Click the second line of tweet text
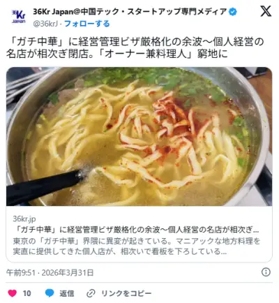279x303 pixels. point(116,54)
